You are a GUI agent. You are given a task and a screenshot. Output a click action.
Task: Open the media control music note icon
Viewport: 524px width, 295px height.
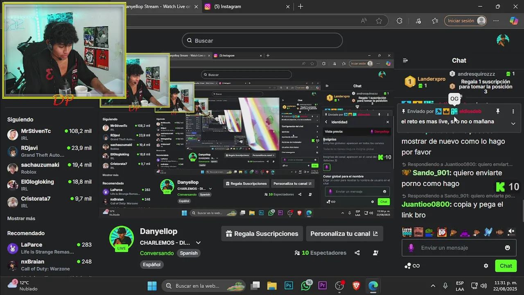[418, 21]
